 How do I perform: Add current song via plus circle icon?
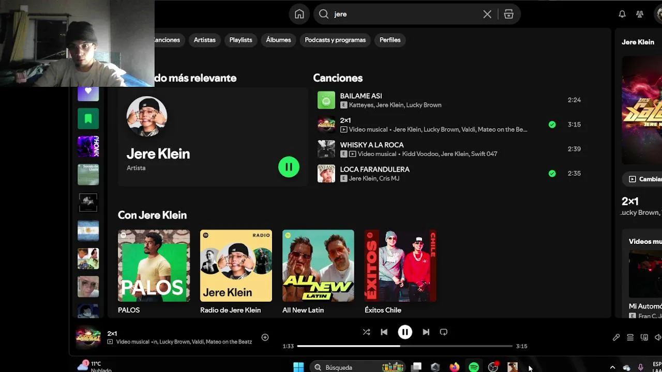(x=265, y=337)
